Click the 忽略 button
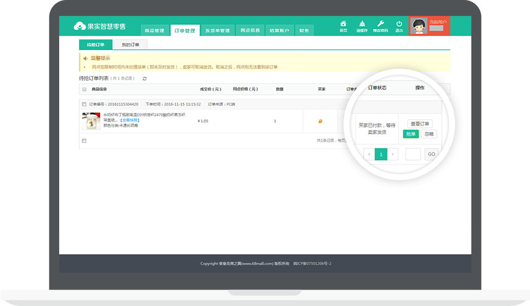 (x=429, y=134)
